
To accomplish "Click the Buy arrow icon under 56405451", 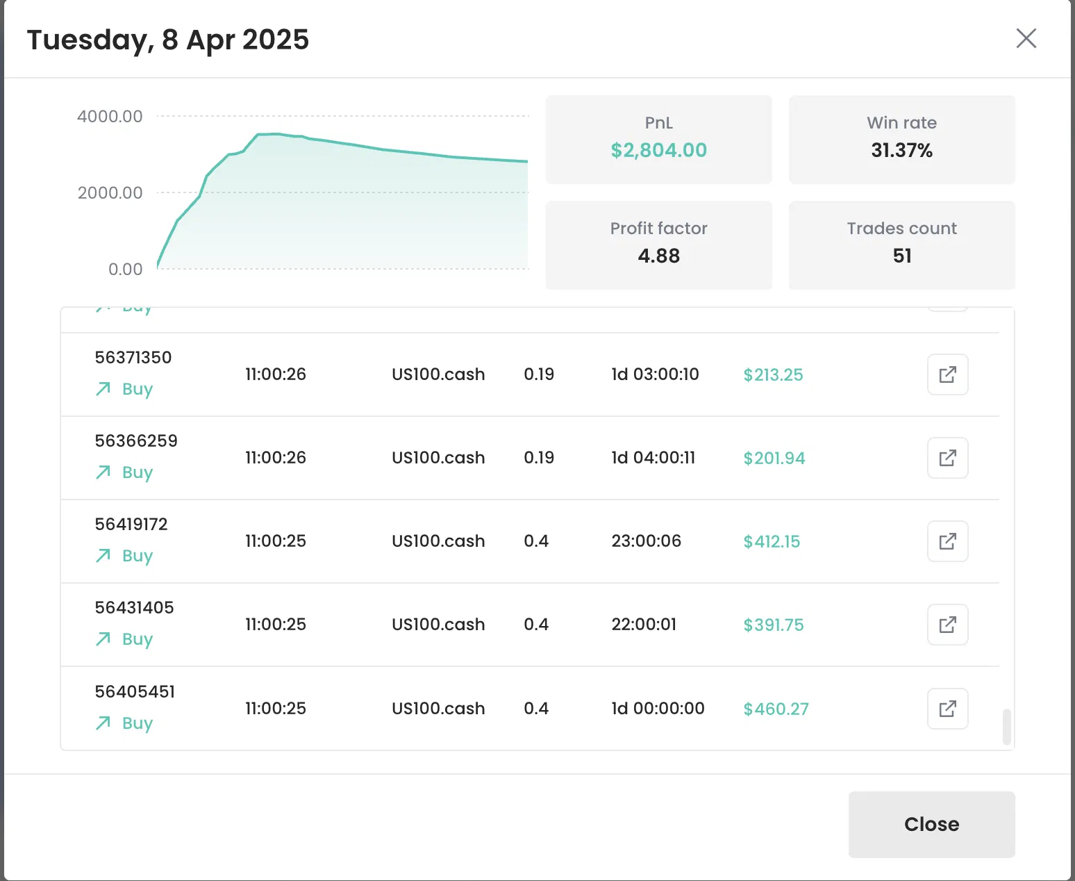I will pos(103,723).
